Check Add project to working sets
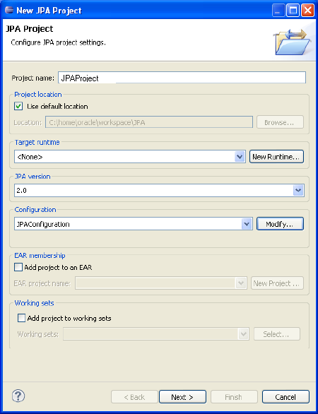This screenshot has width=318, height=414. (x=21, y=318)
